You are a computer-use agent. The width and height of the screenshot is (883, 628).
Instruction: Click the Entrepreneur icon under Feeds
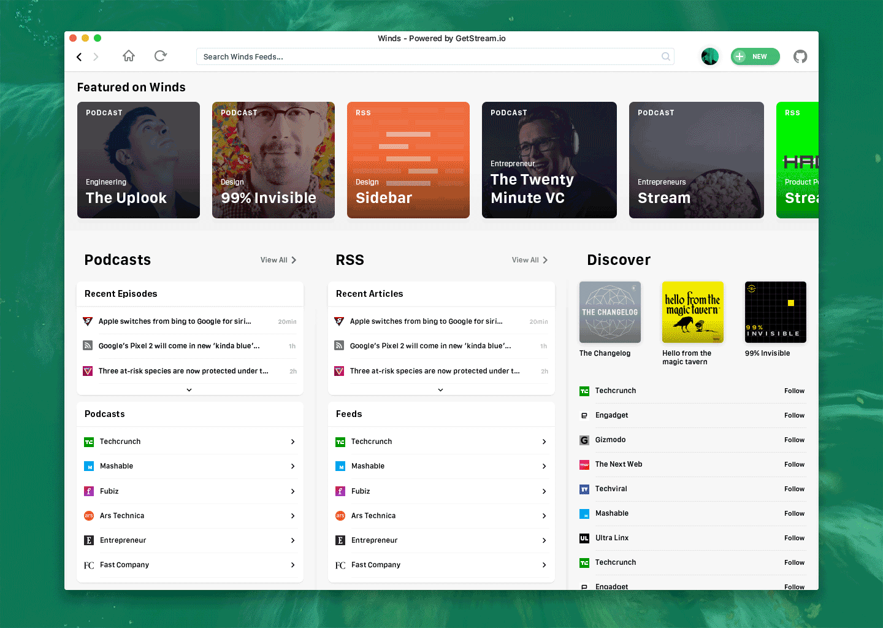340,540
